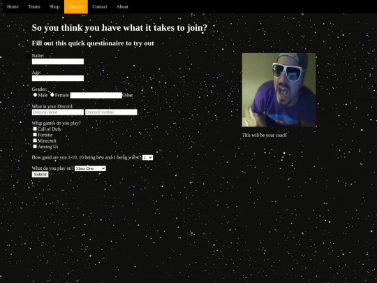Select the Male radio button
Viewport: 377px width, 283px height.
[35, 95]
